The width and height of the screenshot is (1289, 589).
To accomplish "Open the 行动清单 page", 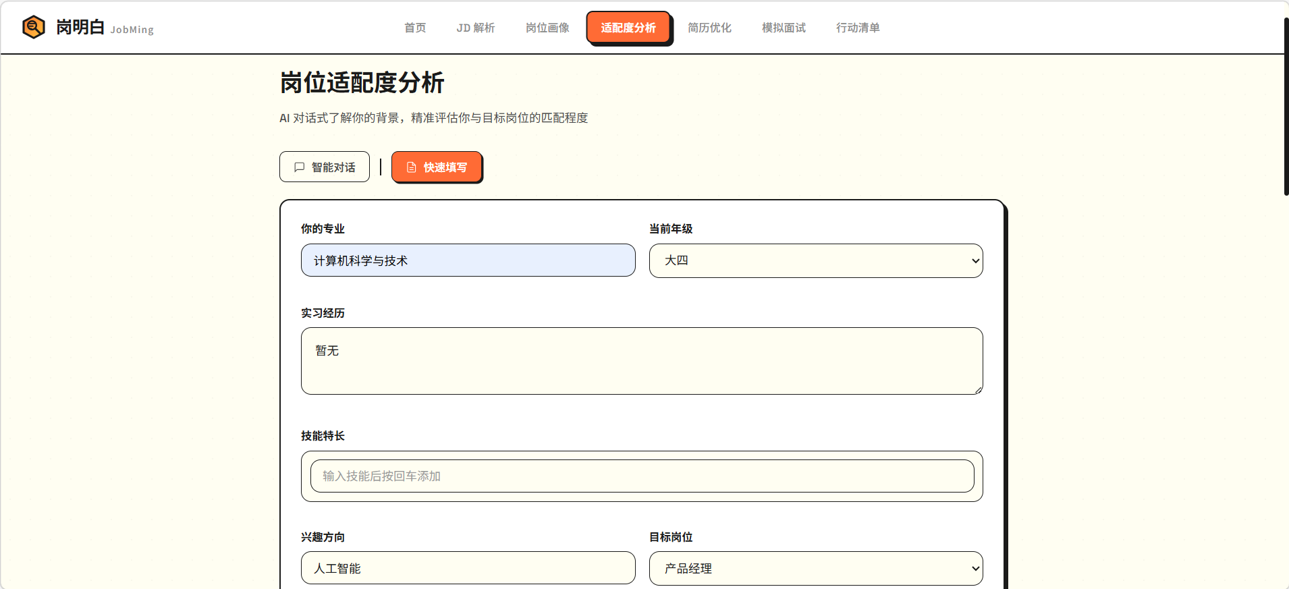I will (858, 28).
